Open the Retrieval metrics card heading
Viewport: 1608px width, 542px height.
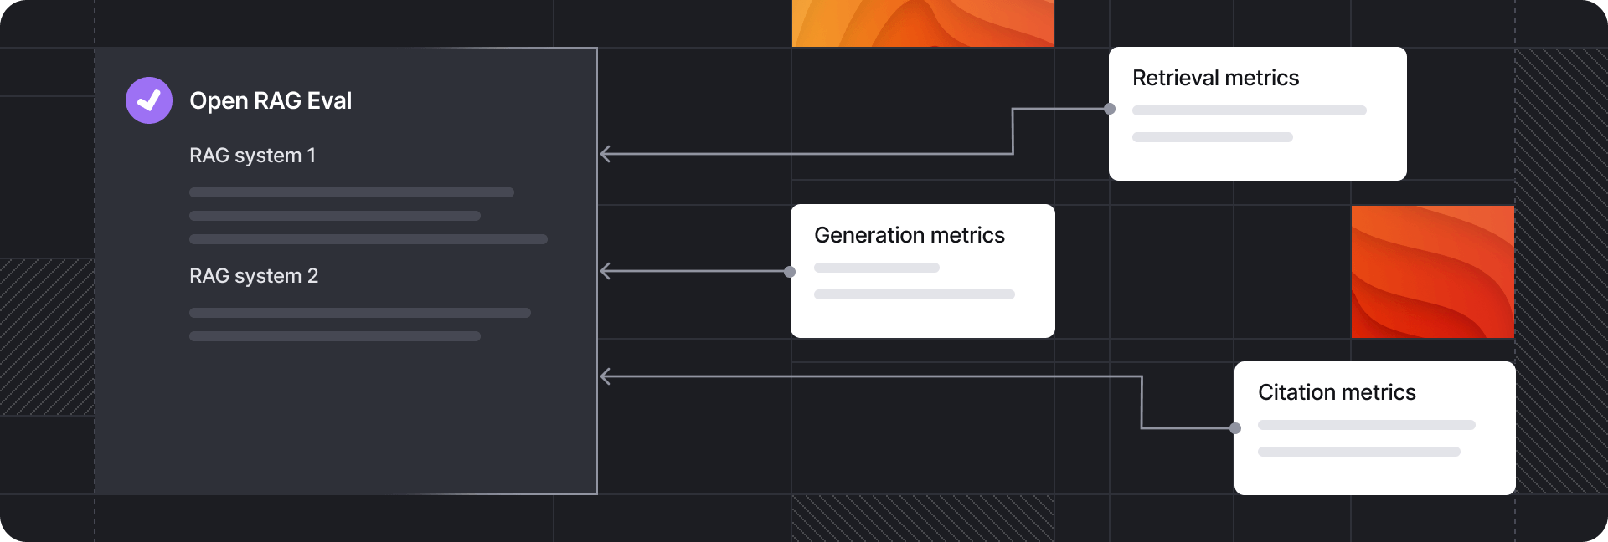1215,78
